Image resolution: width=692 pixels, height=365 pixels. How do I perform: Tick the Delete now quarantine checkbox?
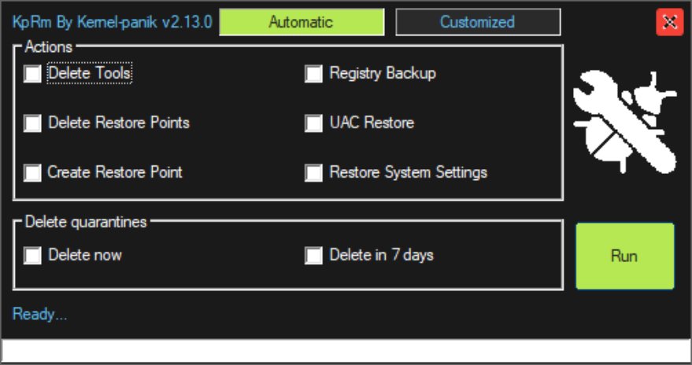32,256
